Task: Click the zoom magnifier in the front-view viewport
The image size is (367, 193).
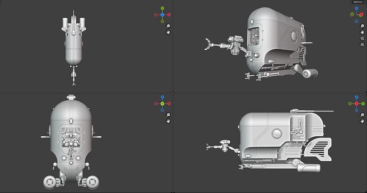Action: tap(168, 115)
